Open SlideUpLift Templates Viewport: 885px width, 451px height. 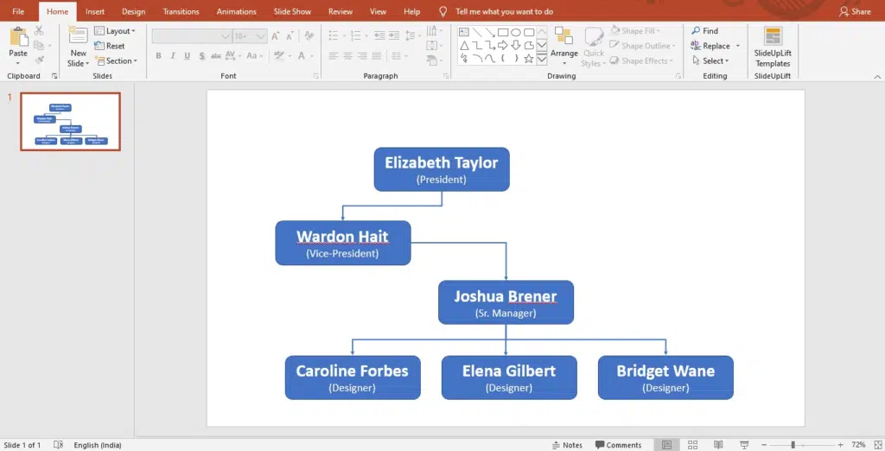(x=773, y=47)
